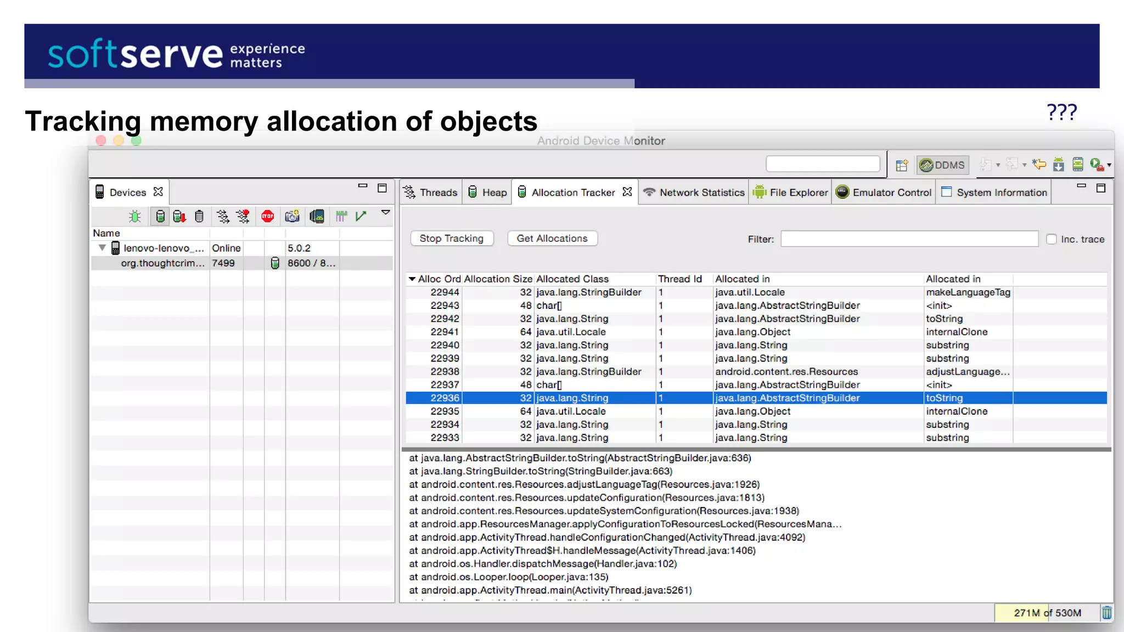Open dropdown beside the second greyed annotation icon
The height and width of the screenshot is (632, 1124).
[x=1024, y=165]
